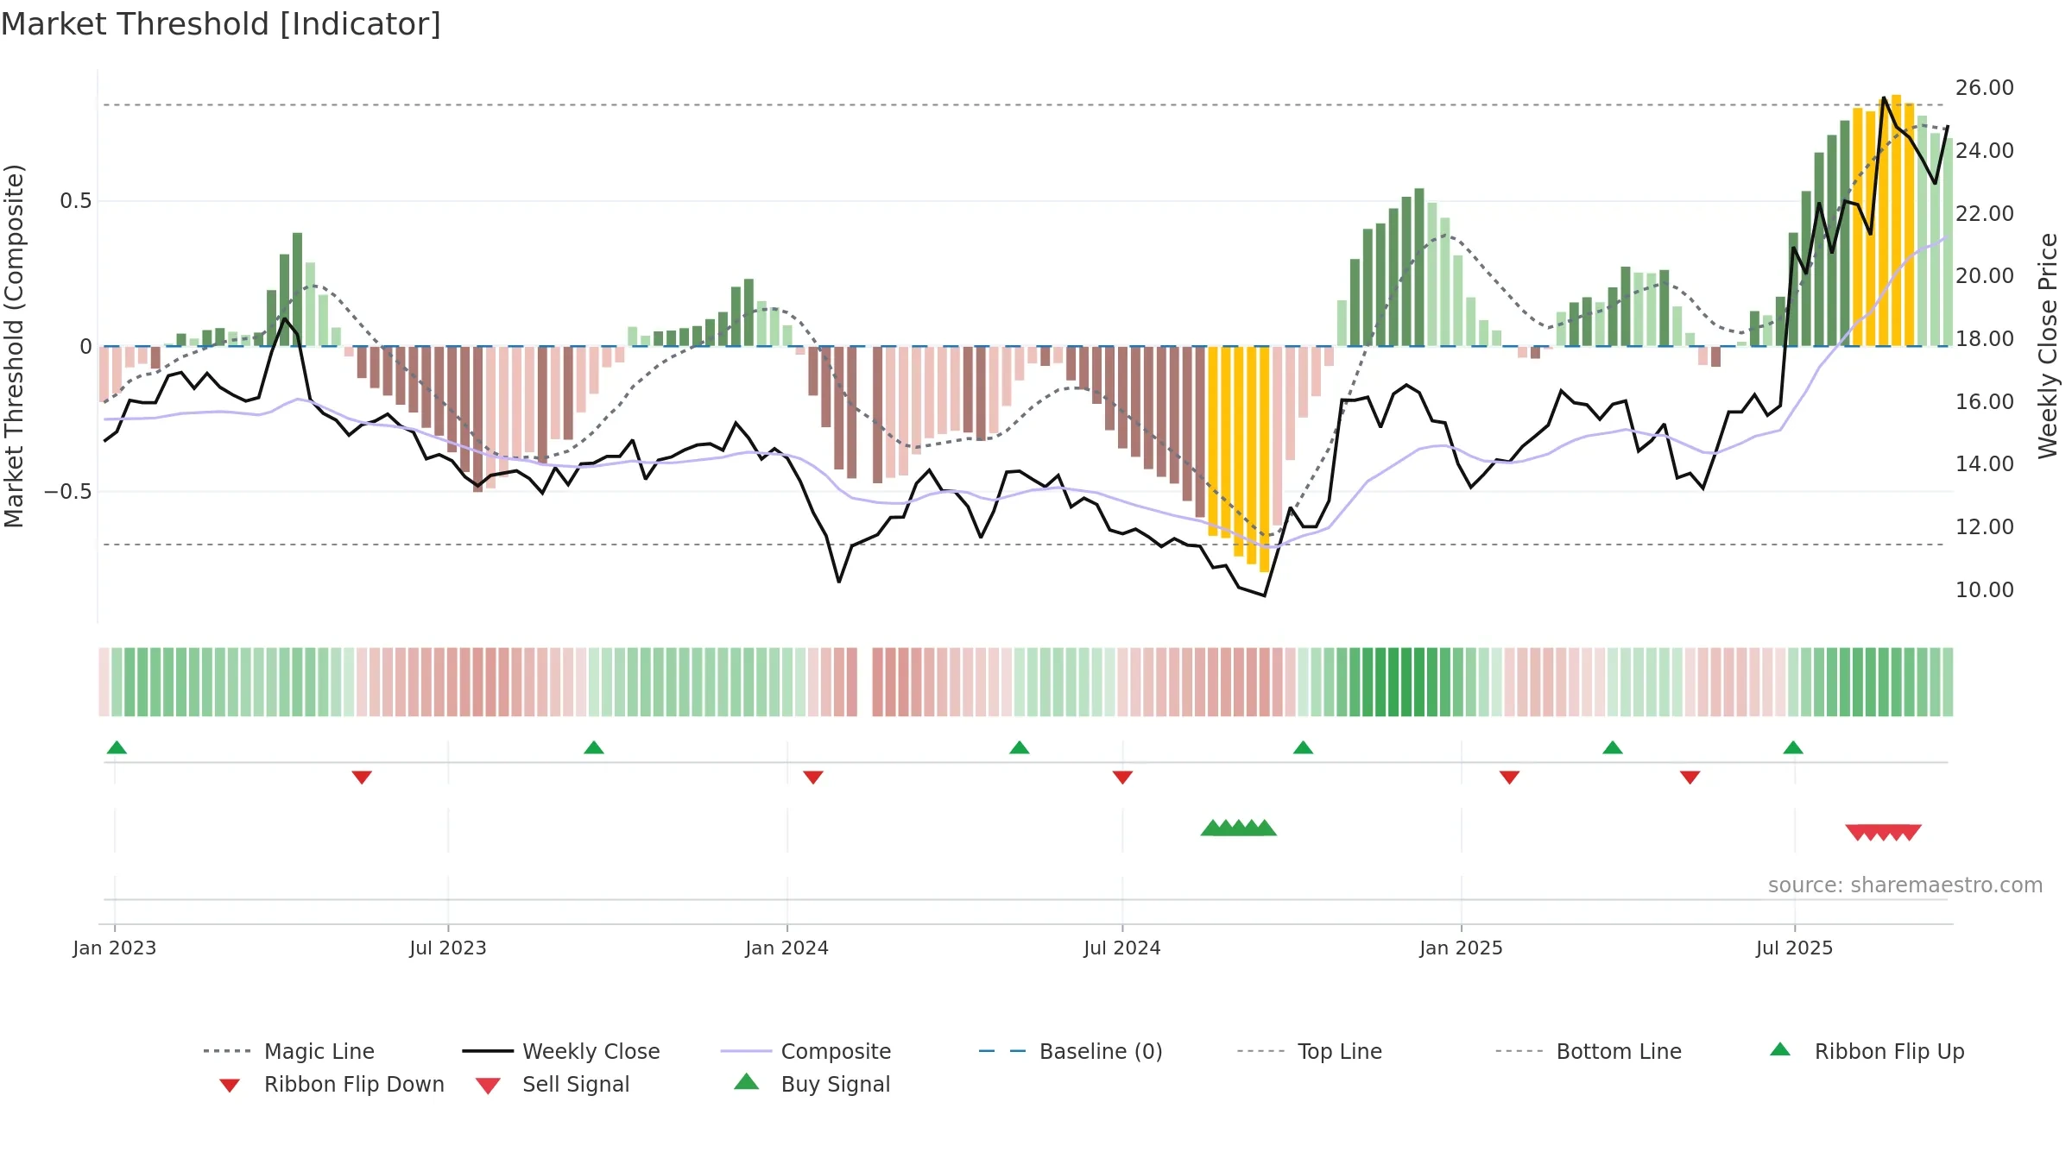This screenshot has height=1165, width=2072.
Task: Toggle the Composite legend entry
Action: coord(805,1051)
